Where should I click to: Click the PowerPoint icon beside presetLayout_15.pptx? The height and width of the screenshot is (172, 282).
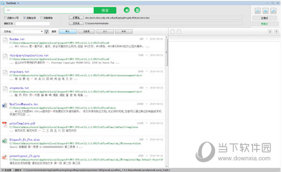5,157
